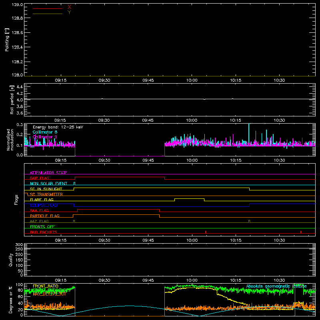Click the AAZ_FLAG label

pyautogui.click(x=39, y=222)
